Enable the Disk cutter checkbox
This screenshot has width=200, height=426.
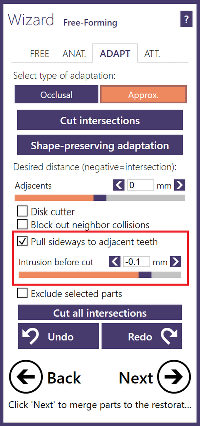point(22,211)
